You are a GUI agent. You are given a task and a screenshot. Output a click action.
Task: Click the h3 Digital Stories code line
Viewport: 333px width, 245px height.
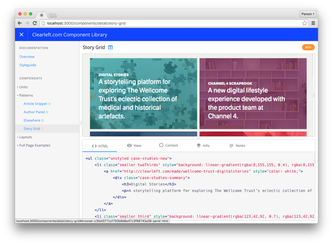coord(149,184)
